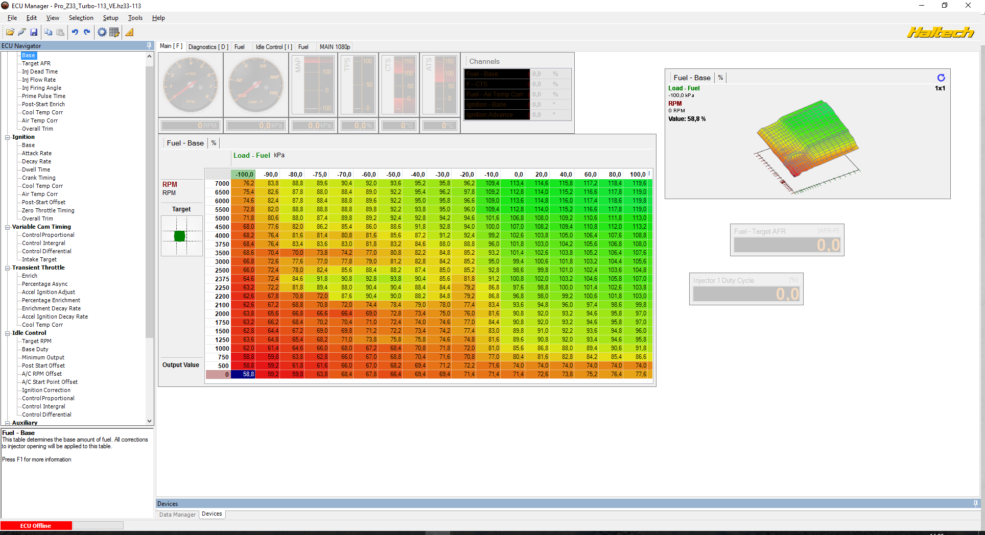Click the undo arrow icon
This screenshot has height=535, width=985.
pyautogui.click(x=75, y=32)
